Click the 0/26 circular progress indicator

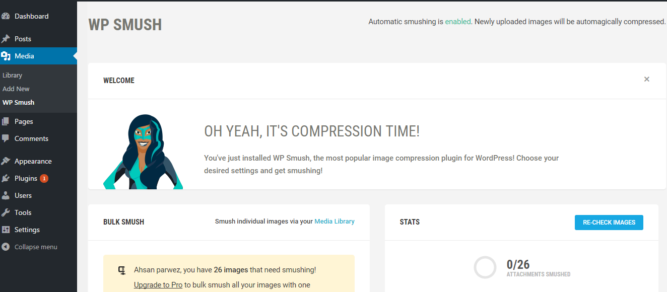click(x=485, y=267)
